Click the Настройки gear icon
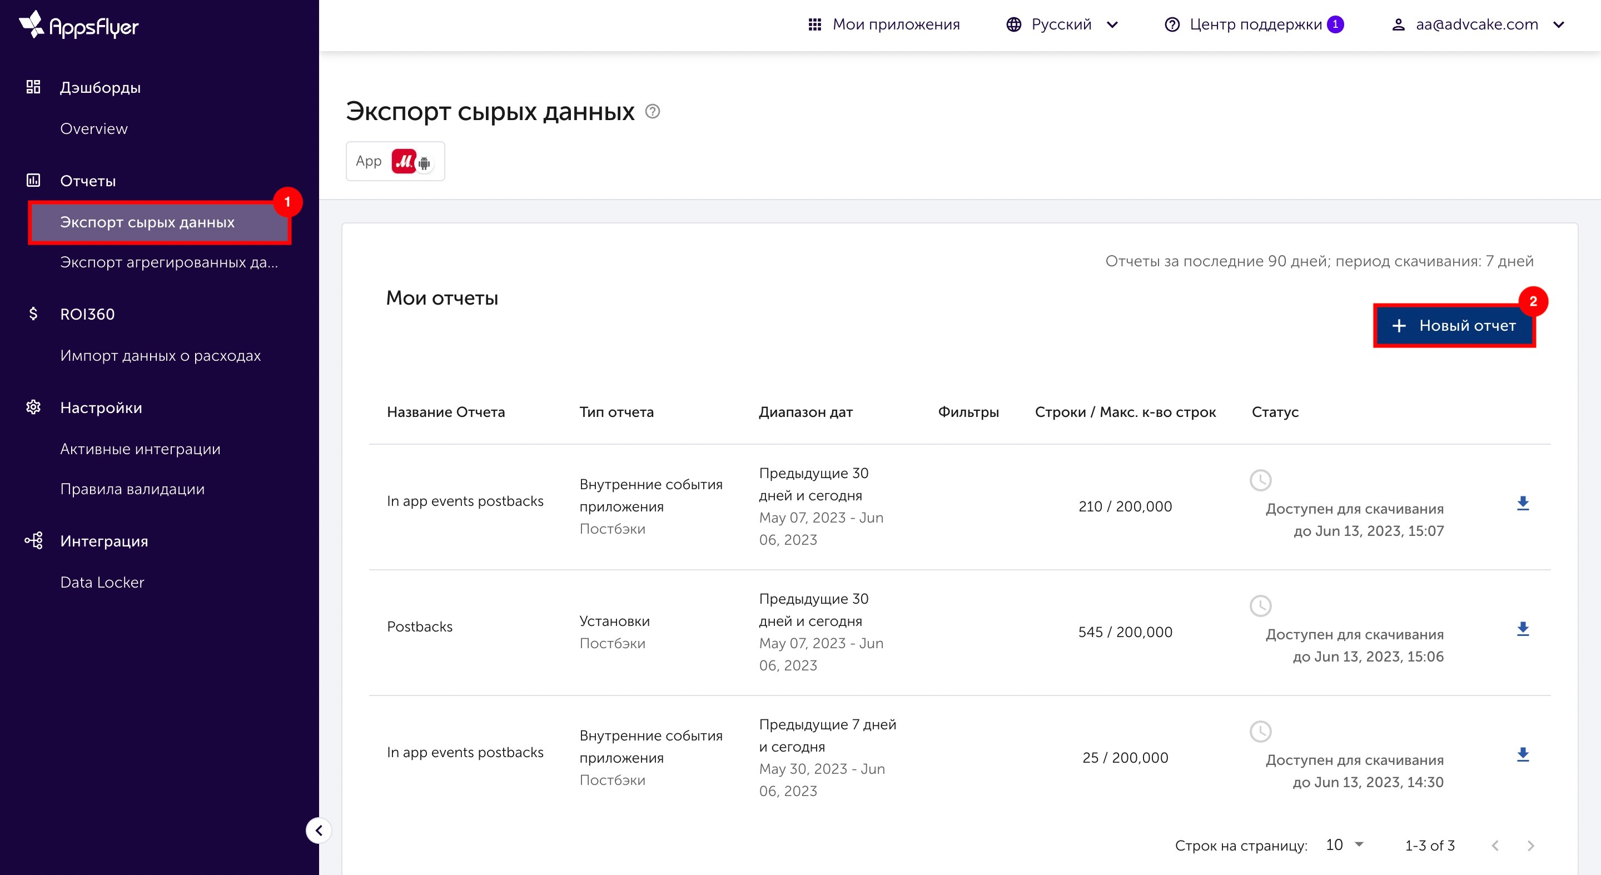The height and width of the screenshot is (875, 1601). [33, 407]
